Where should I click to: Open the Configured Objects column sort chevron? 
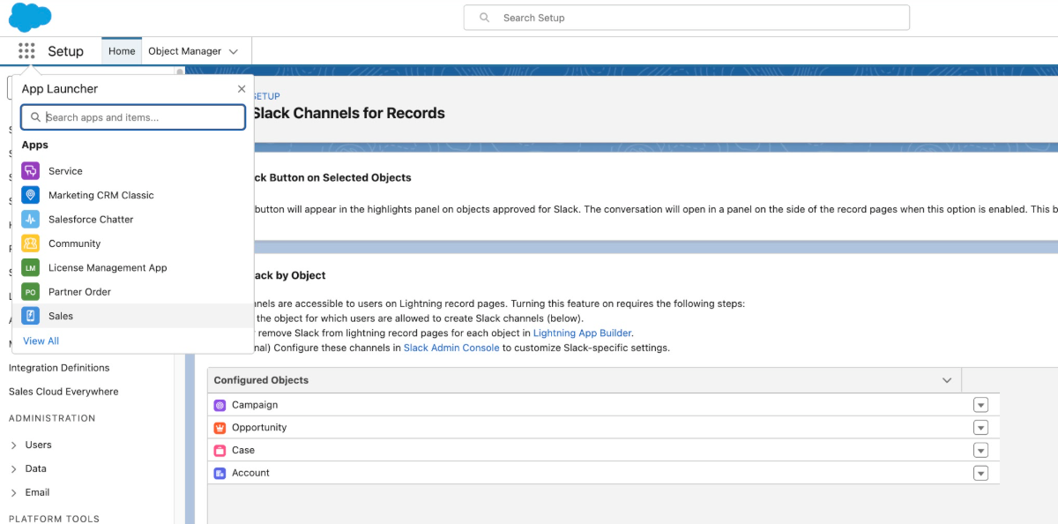pyautogui.click(x=947, y=380)
